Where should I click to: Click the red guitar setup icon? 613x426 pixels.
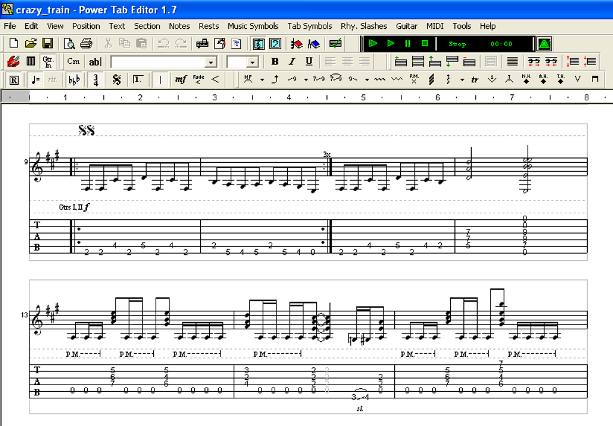pos(14,61)
